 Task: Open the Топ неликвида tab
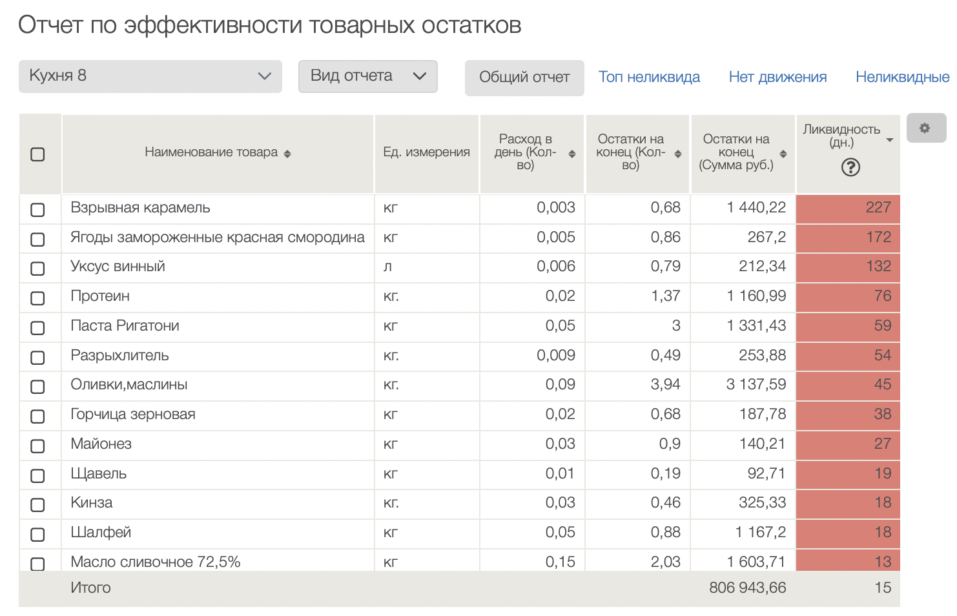click(648, 77)
